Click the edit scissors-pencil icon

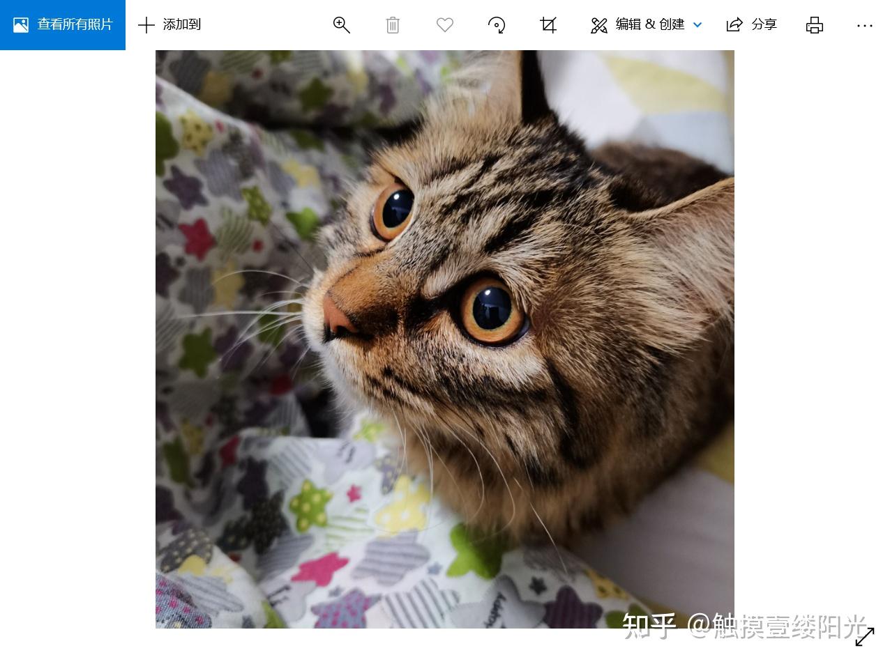599,25
